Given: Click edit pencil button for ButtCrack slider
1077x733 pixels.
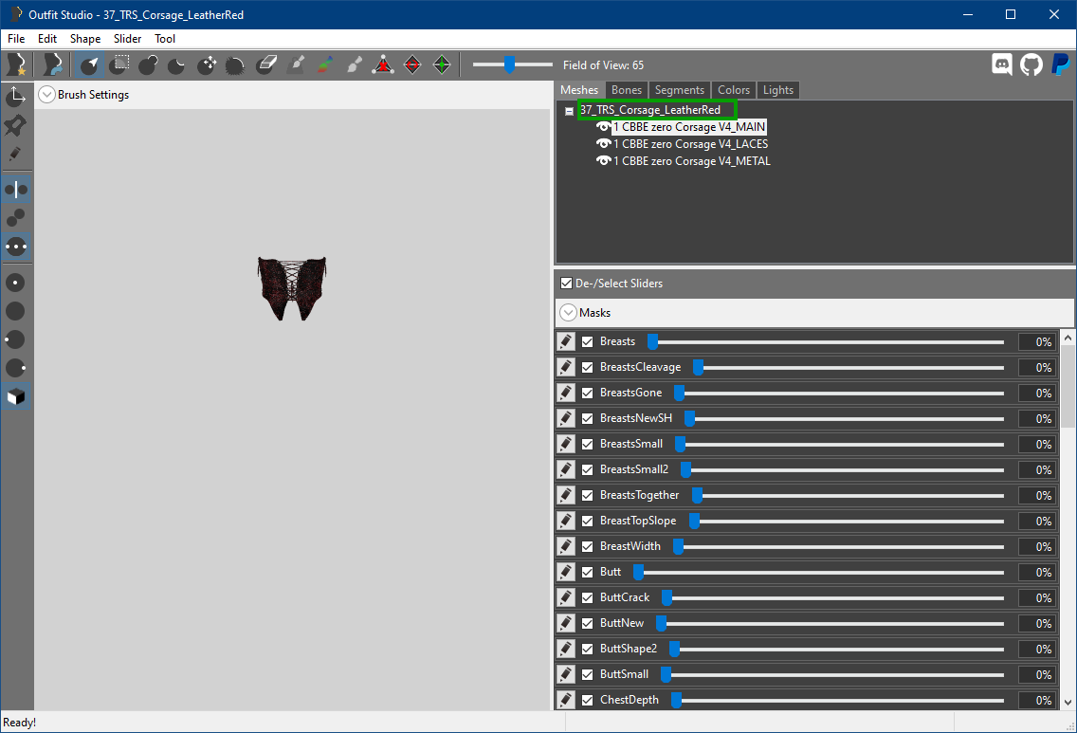Looking at the screenshot, I should [566, 597].
